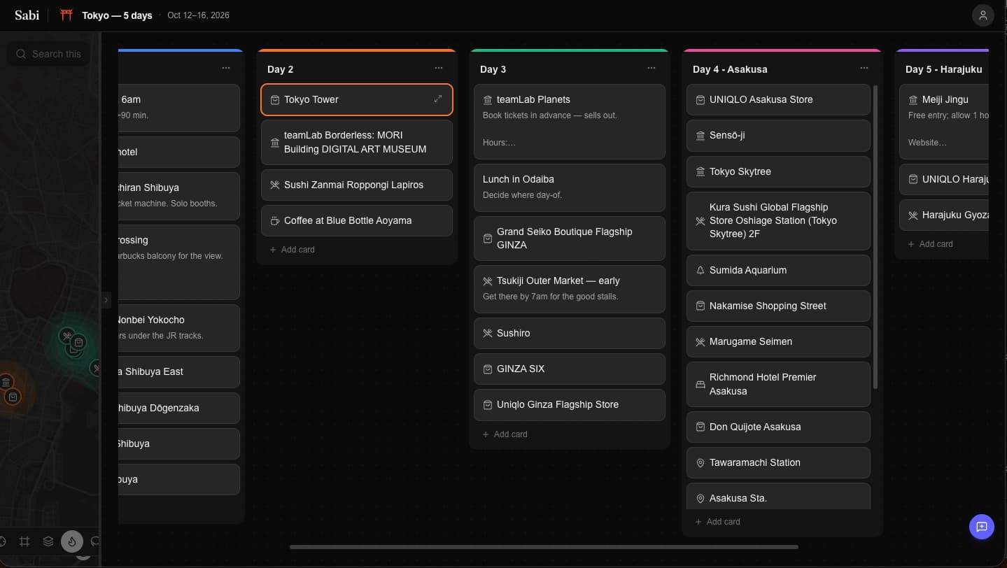This screenshot has height=568, width=1007.
Task: Click shopping icon on Don Quijote Asakusa card
Action: click(700, 427)
